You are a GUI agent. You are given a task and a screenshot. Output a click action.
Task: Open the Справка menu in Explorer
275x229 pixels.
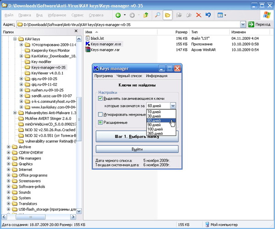[96, 15]
